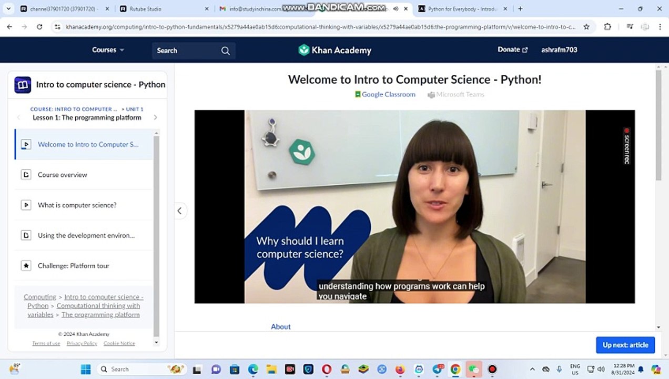Open Opera browser from the taskbar
This screenshot has height=379, width=669.
(327, 369)
